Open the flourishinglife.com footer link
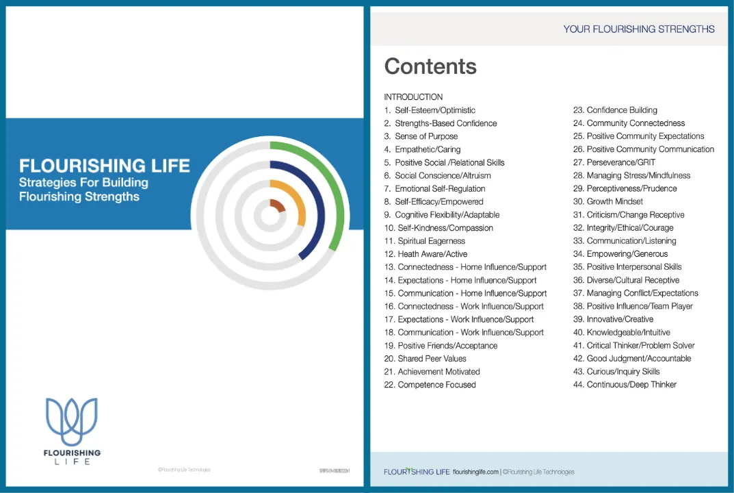The width and height of the screenshot is (734, 493). coord(475,472)
